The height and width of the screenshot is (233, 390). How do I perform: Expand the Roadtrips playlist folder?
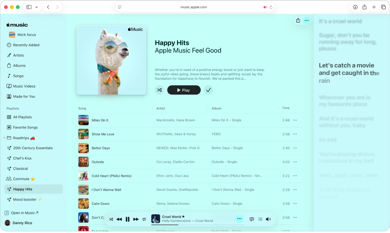(4, 138)
